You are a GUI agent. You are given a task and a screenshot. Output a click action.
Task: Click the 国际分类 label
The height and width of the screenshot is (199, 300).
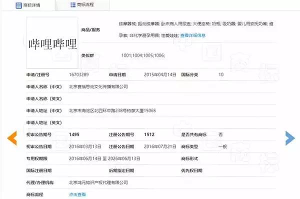click(189, 74)
